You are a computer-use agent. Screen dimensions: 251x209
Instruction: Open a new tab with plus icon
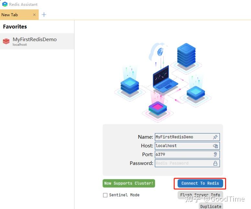[x=44, y=15]
